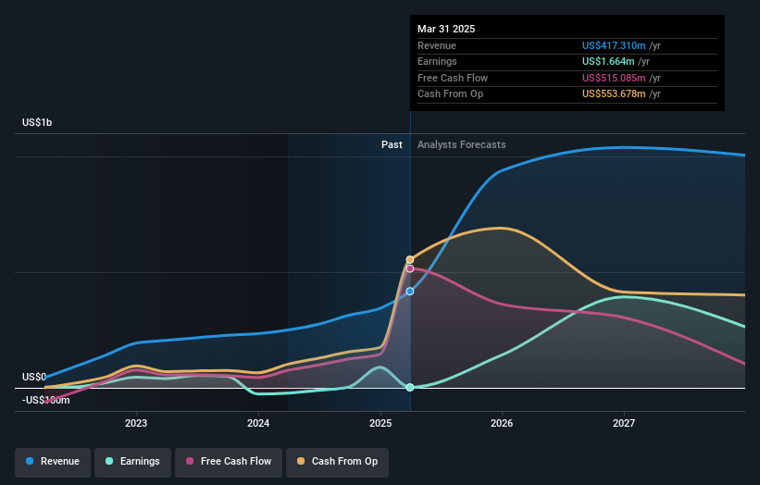Click the pink Free Cash Flow legend dot

190,461
